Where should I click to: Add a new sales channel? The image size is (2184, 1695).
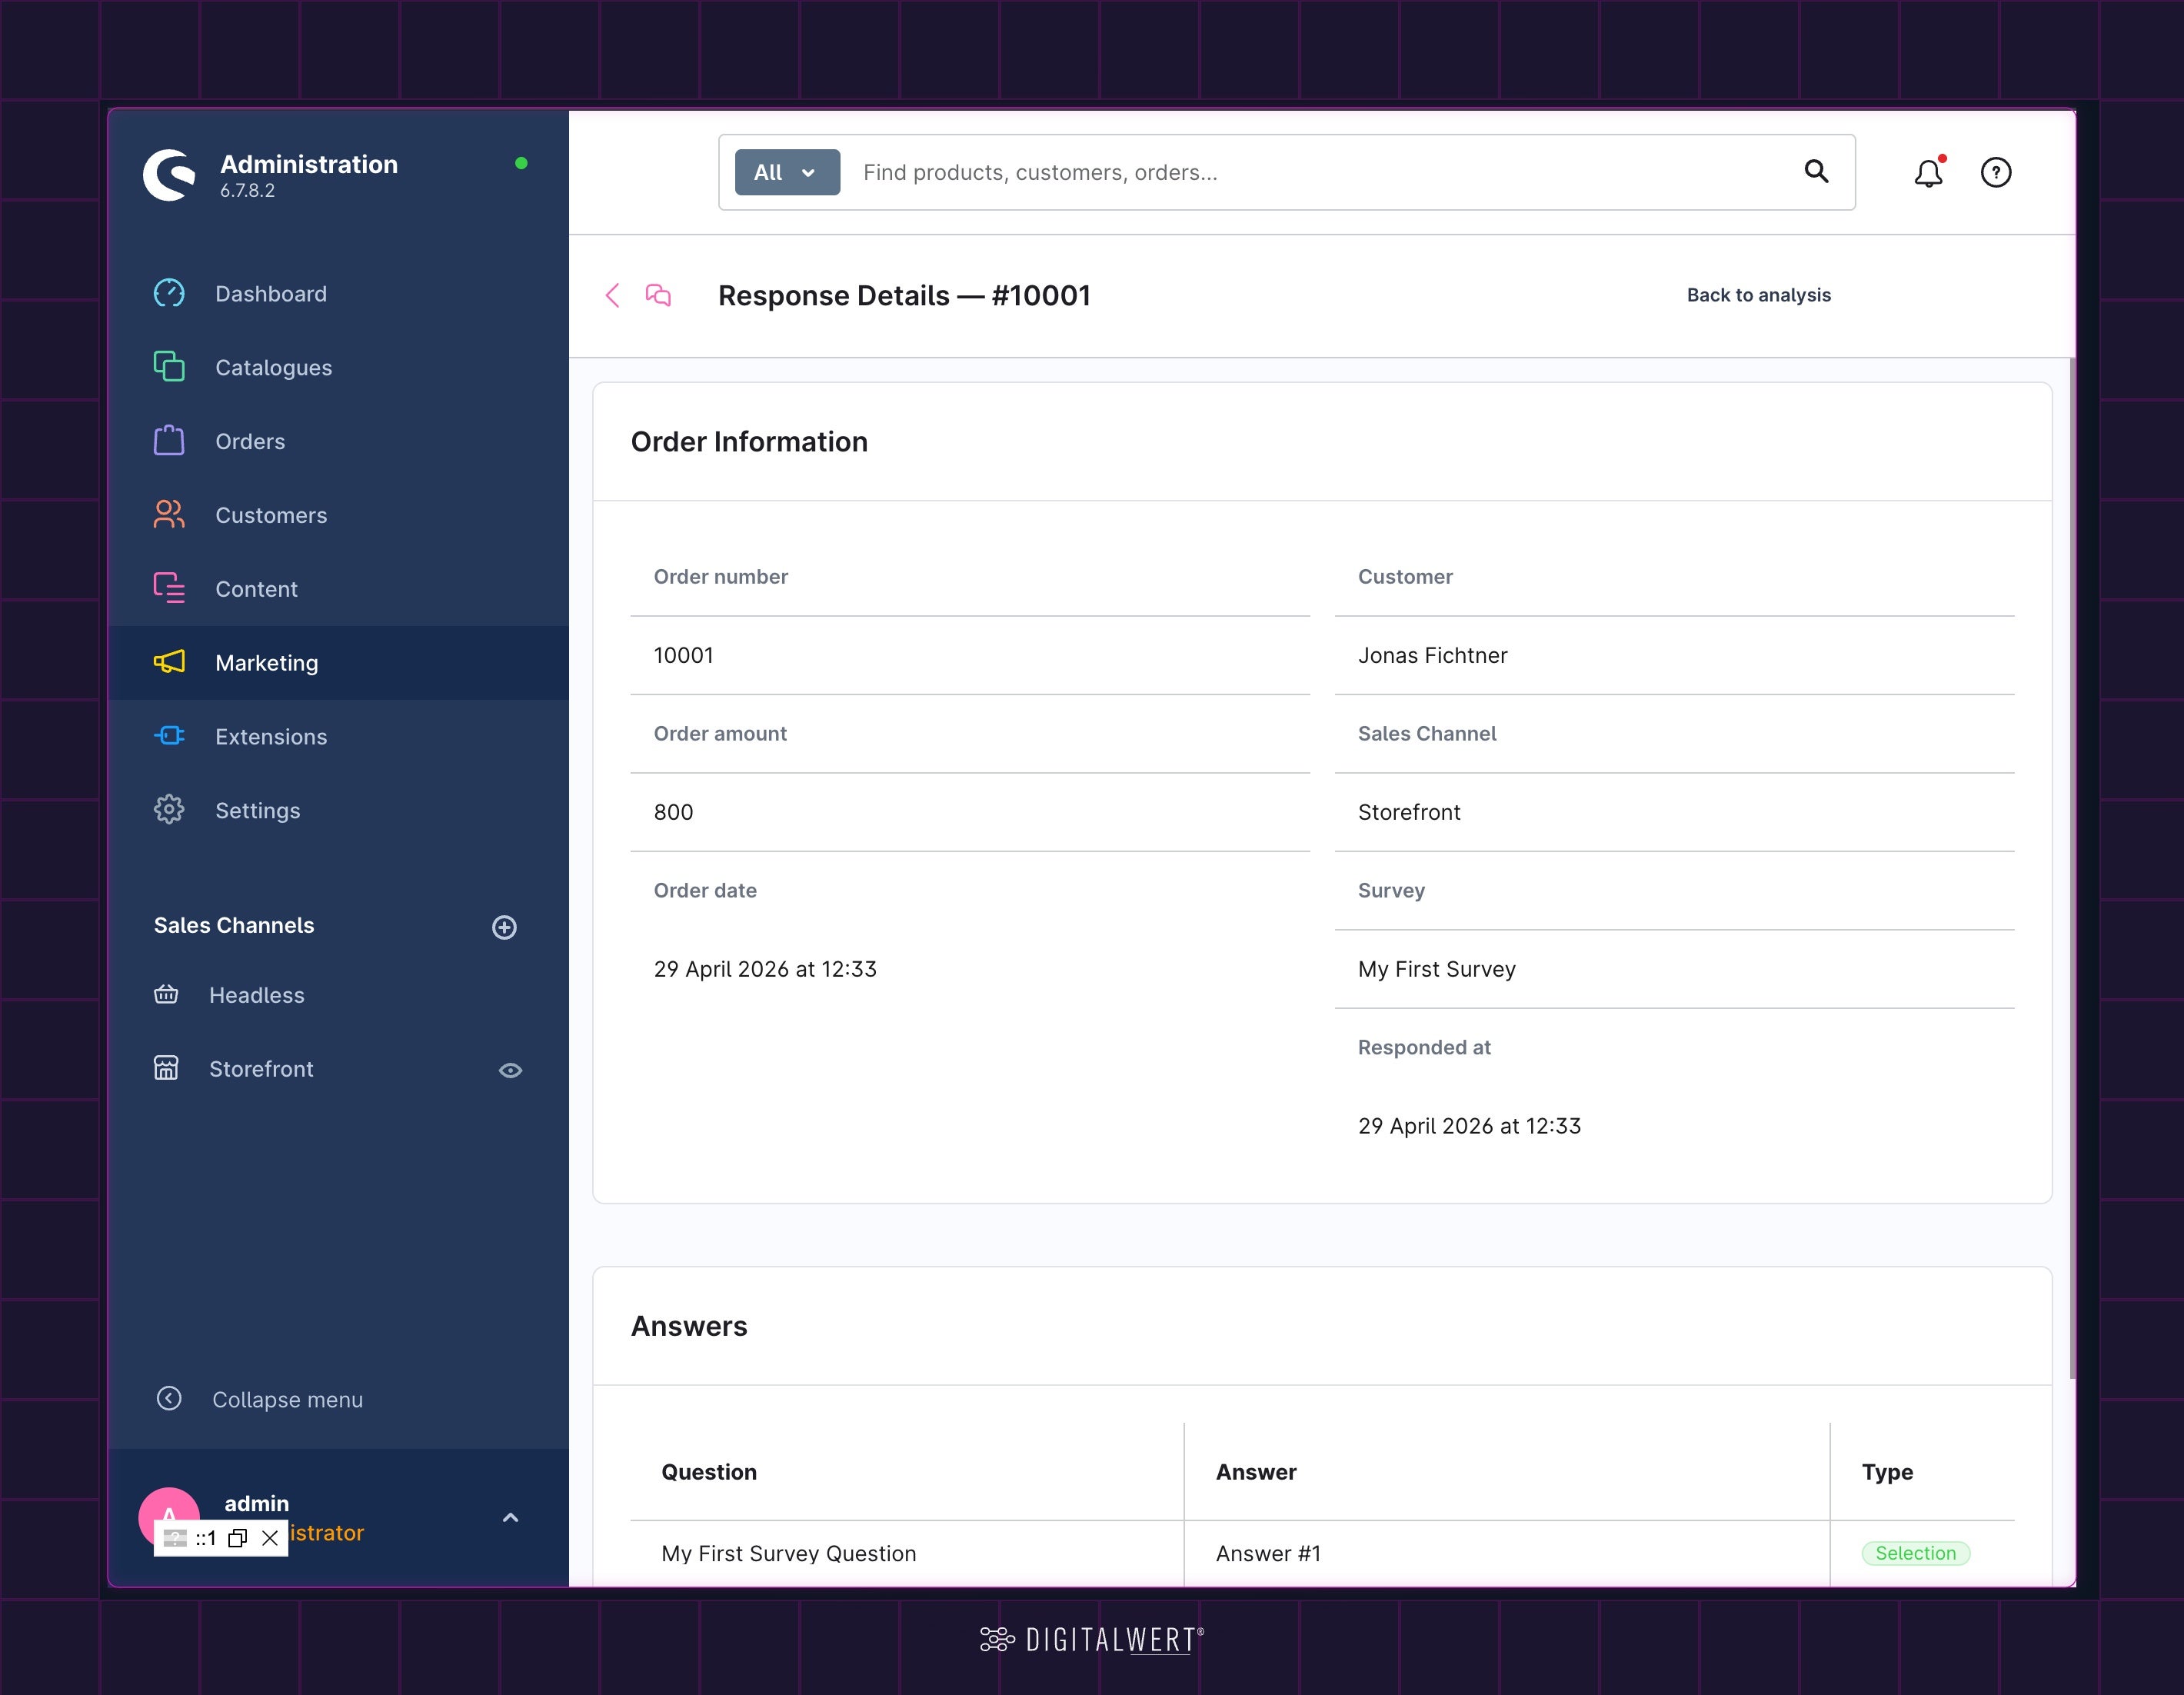[x=505, y=927]
